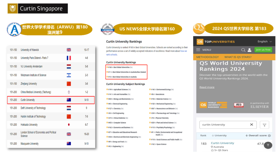Open the Curtin University result link
The image size is (278, 156).
(222, 143)
